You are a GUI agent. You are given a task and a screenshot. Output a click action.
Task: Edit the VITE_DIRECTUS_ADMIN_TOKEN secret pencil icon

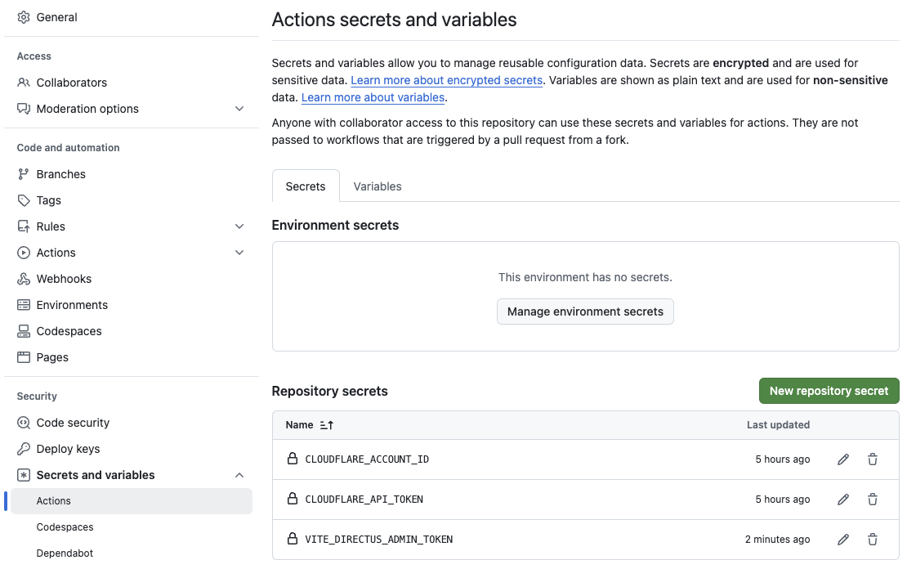click(x=843, y=540)
